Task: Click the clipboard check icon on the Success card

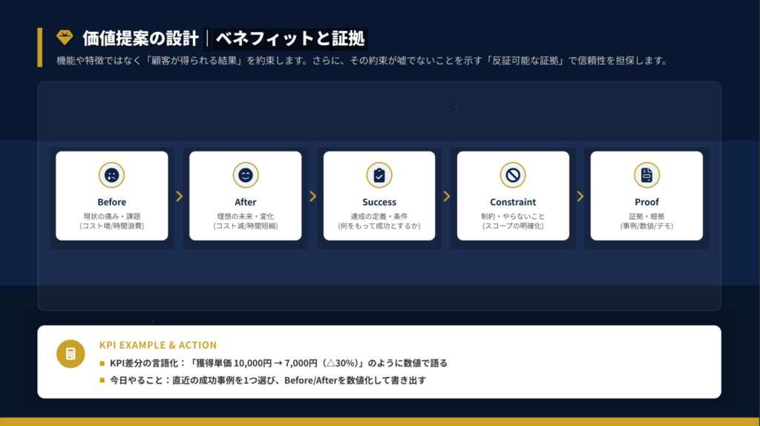Action: [x=379, y=175]
